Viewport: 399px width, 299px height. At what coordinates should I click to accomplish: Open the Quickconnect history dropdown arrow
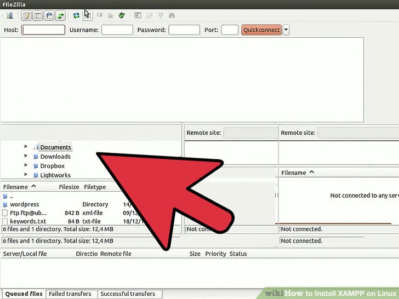coord(286,30)
